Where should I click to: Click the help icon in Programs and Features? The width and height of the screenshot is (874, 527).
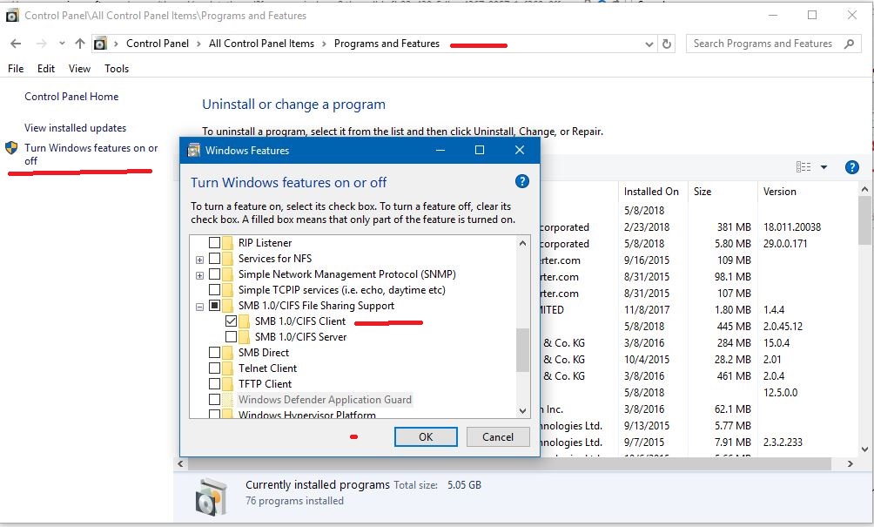coord(851,166)
